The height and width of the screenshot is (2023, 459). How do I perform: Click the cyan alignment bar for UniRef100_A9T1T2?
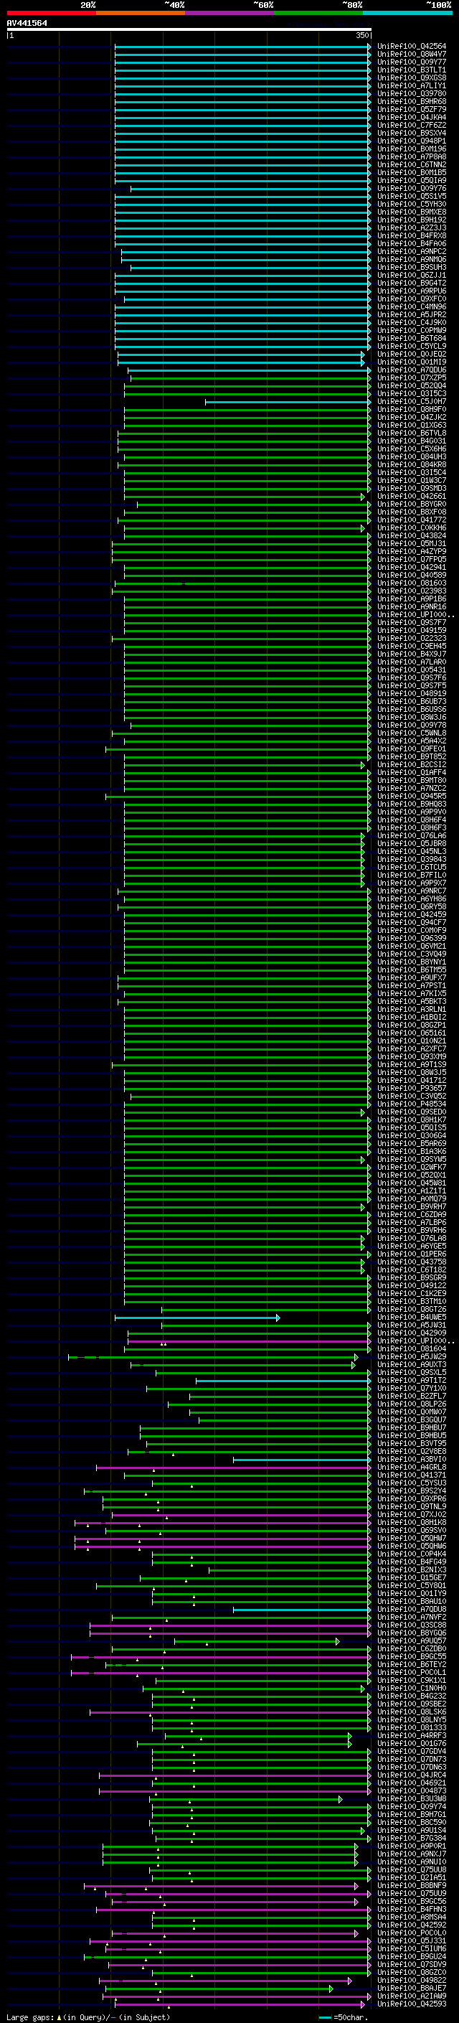point(283,1381)
